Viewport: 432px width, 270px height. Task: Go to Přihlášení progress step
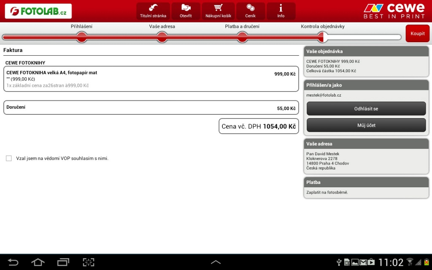pos(81,37)
